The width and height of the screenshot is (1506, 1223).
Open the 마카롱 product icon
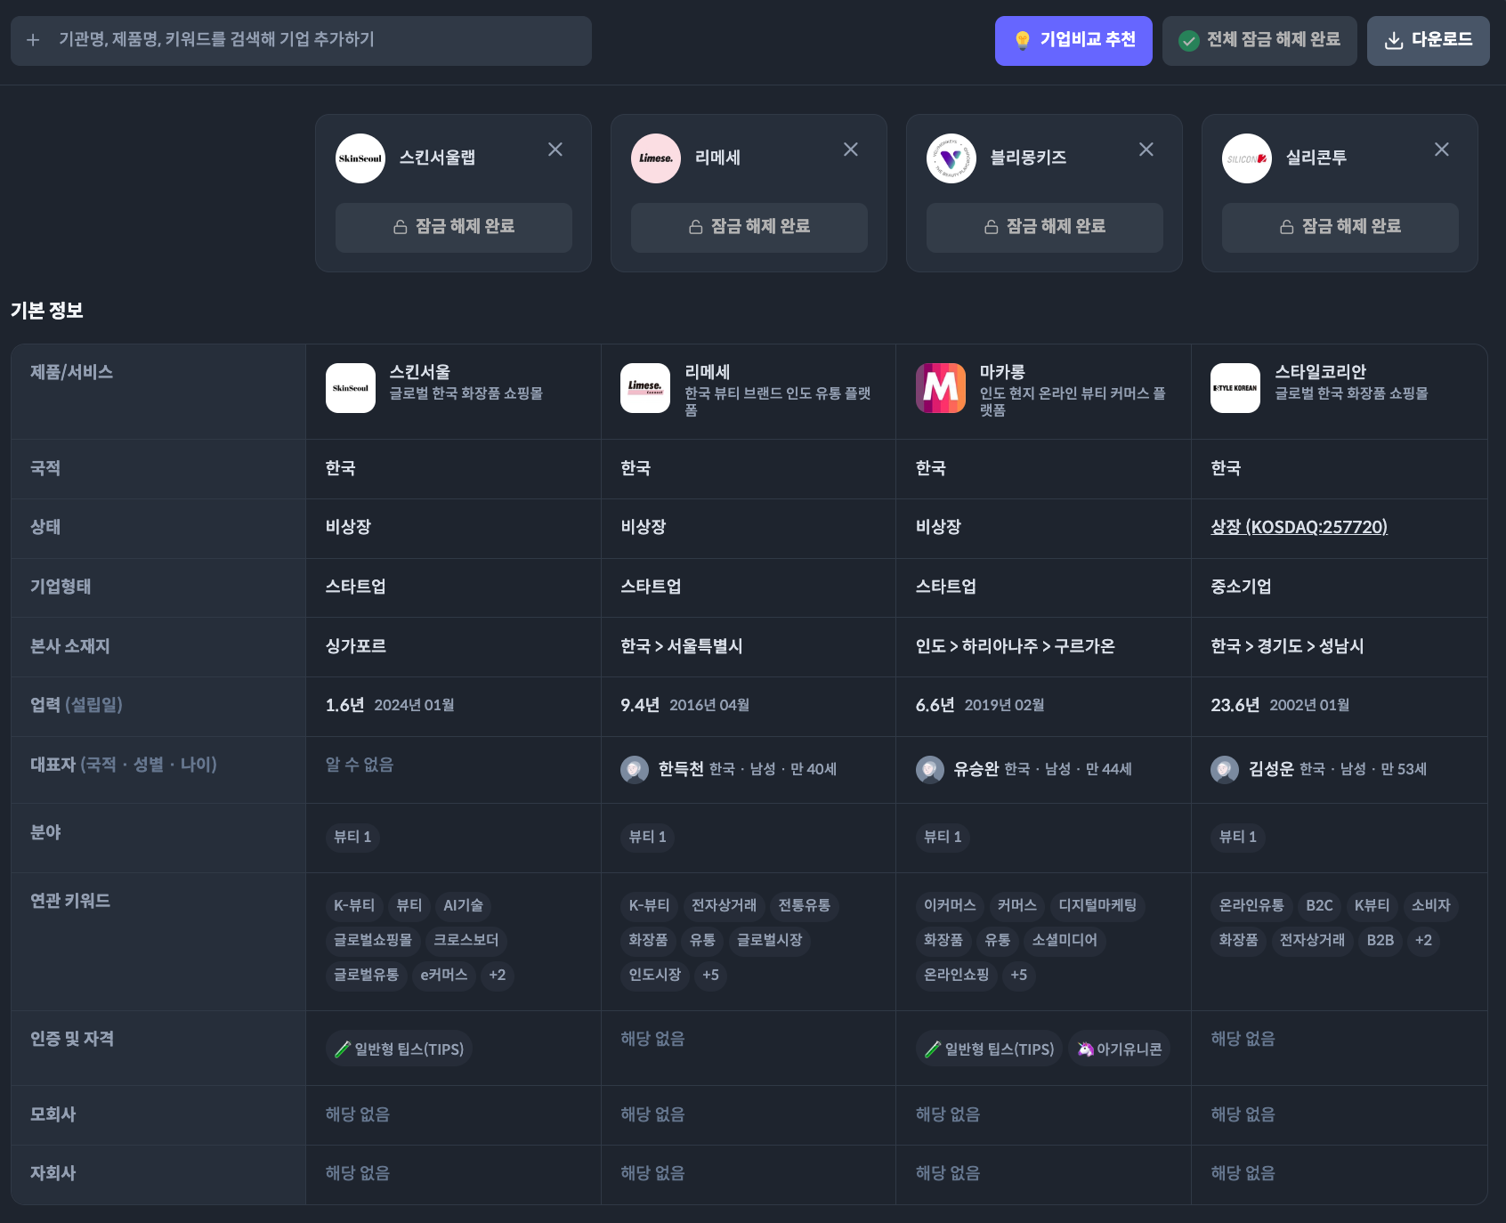pyautogui.click(x=941, y=388)
